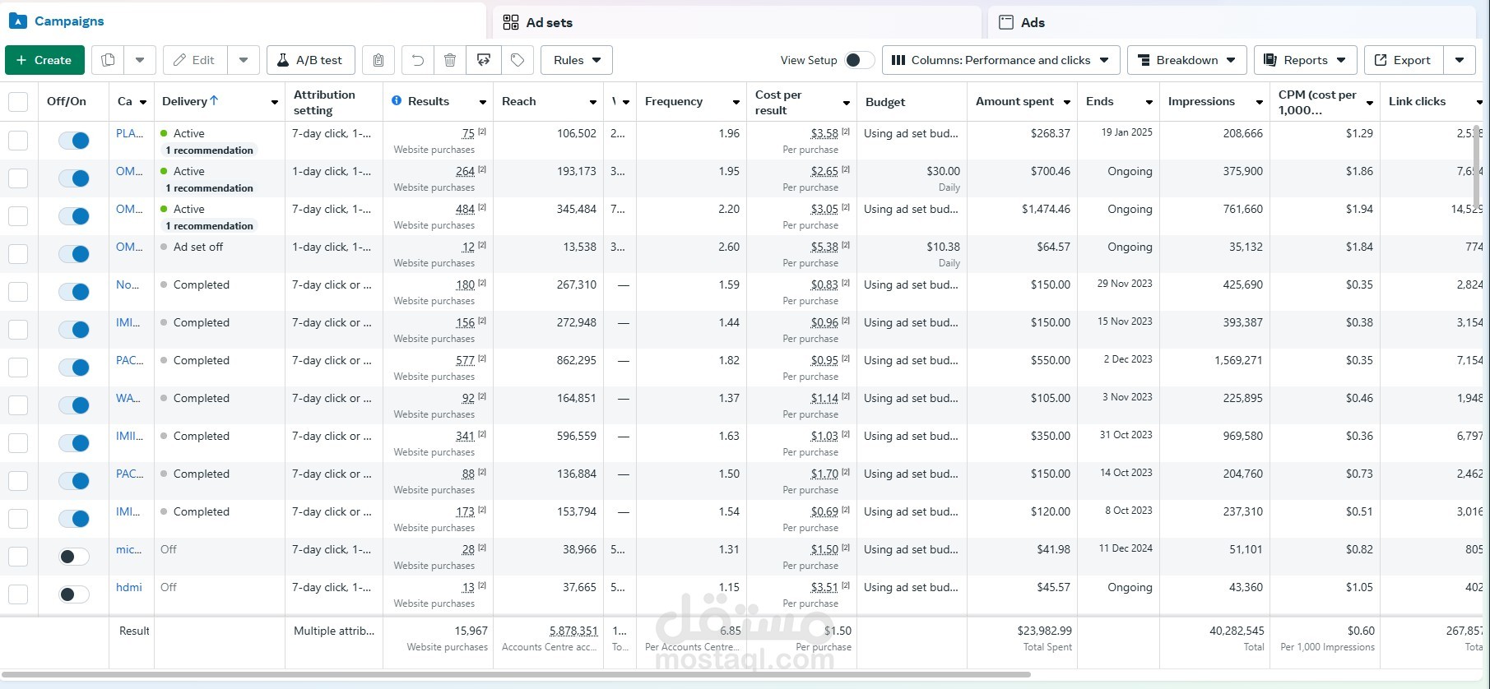Click the discard draft speech-bubble icon
The image size is (1490, 689).
point(484,60)
